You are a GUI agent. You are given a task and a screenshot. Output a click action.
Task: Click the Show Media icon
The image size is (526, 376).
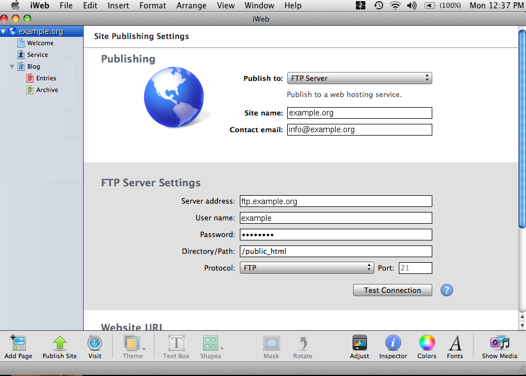point(499,343)
